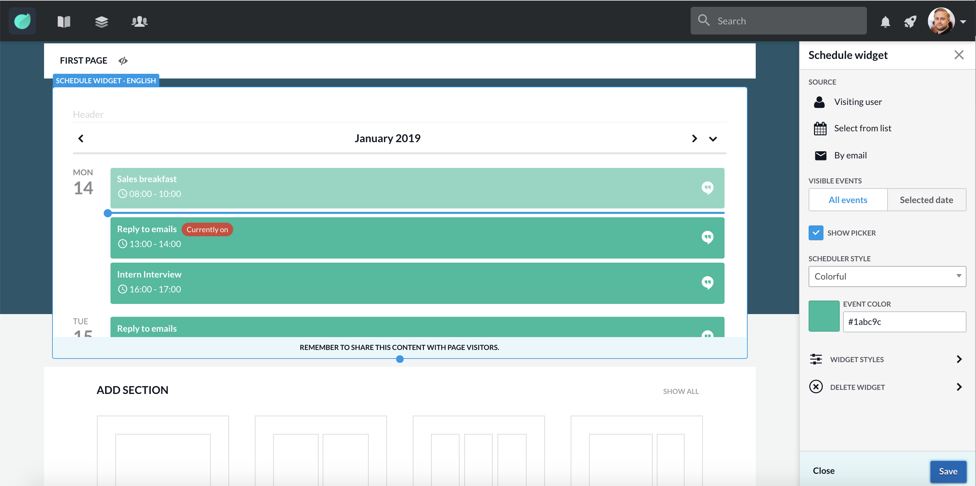
Task: Switch to Selected date tab
Action: click(926, 200)
